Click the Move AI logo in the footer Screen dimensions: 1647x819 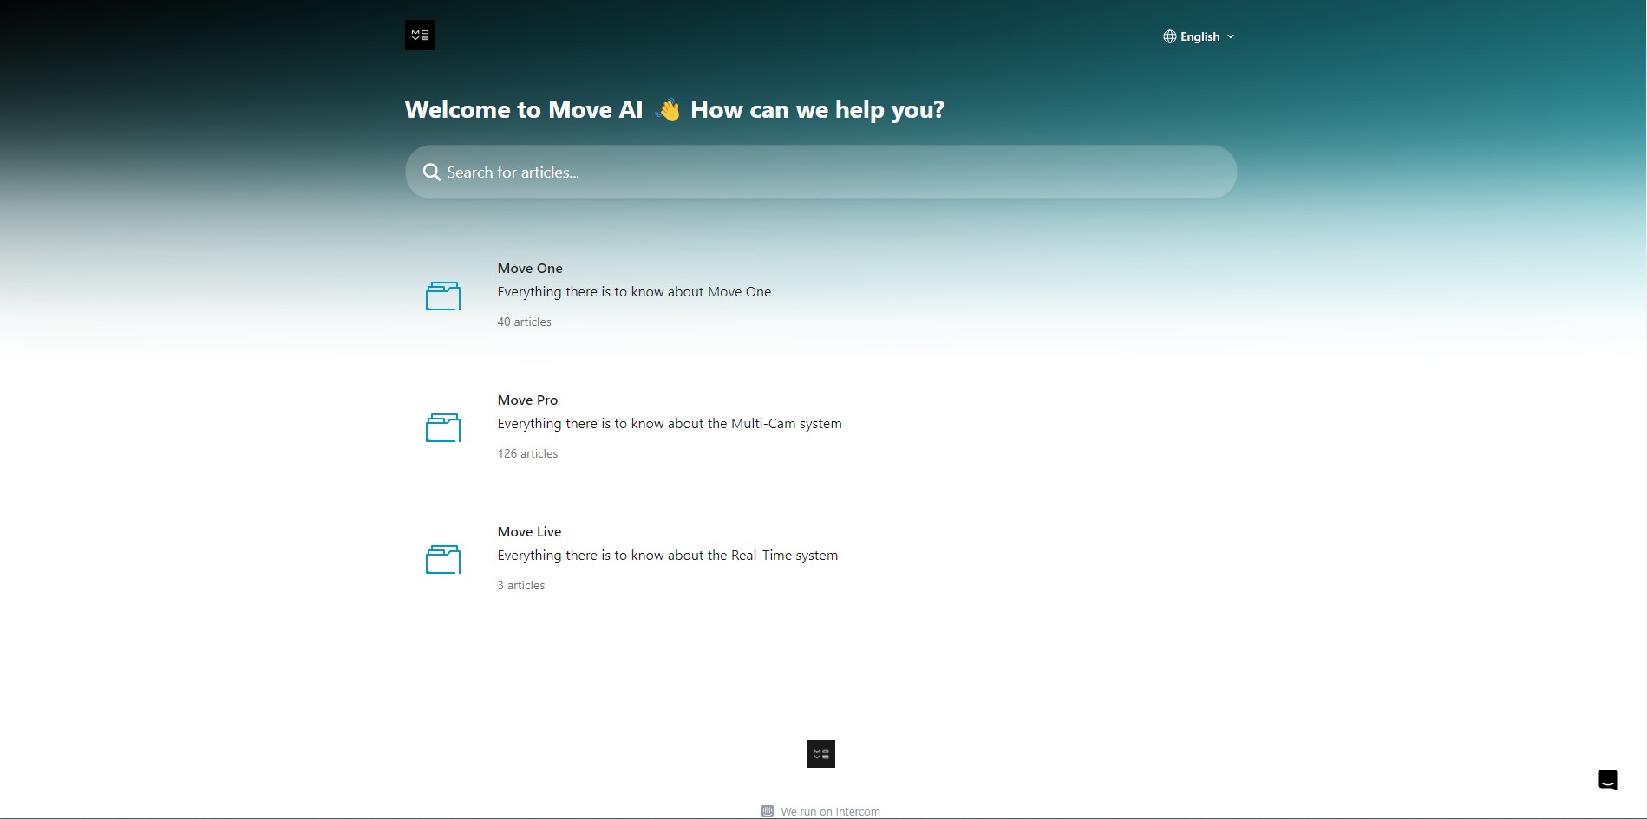(821, 754)
